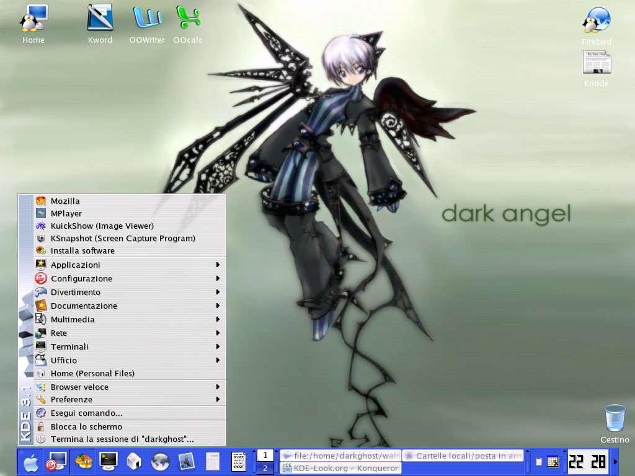Screen dimensions: 635x476
Task: Click the apple-shaped K menu button
Action: pos(30,462)
